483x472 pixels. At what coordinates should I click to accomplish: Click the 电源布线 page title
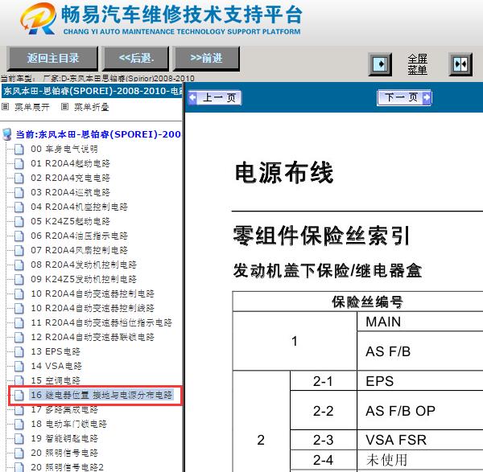coord(284,172)
